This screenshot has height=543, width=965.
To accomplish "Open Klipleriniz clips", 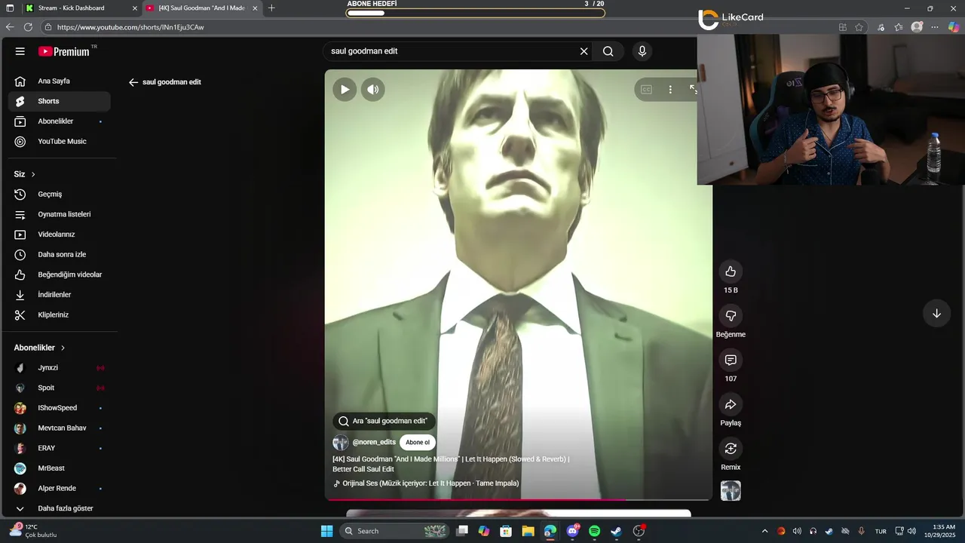I will (x=59, y=314).
